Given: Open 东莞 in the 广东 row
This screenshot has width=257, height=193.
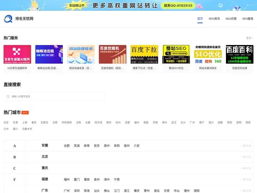Looking at the screenshot, I should [x=167, y=191].
